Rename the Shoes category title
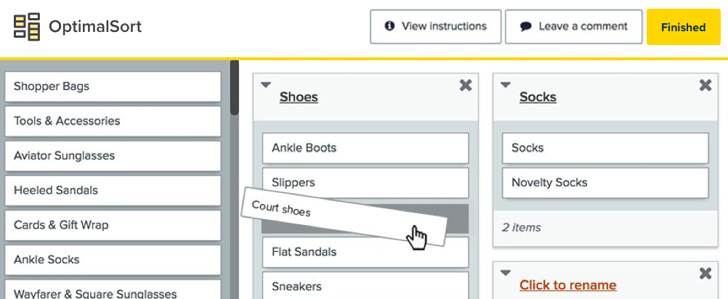The height and width of the screenshot is (299, 728). (x=299, y=97)
